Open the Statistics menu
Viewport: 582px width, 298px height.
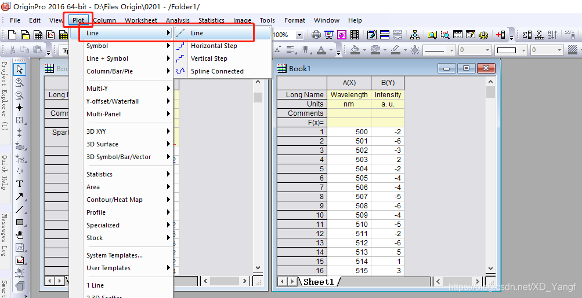pyautogui.click(x=211, y=20)
